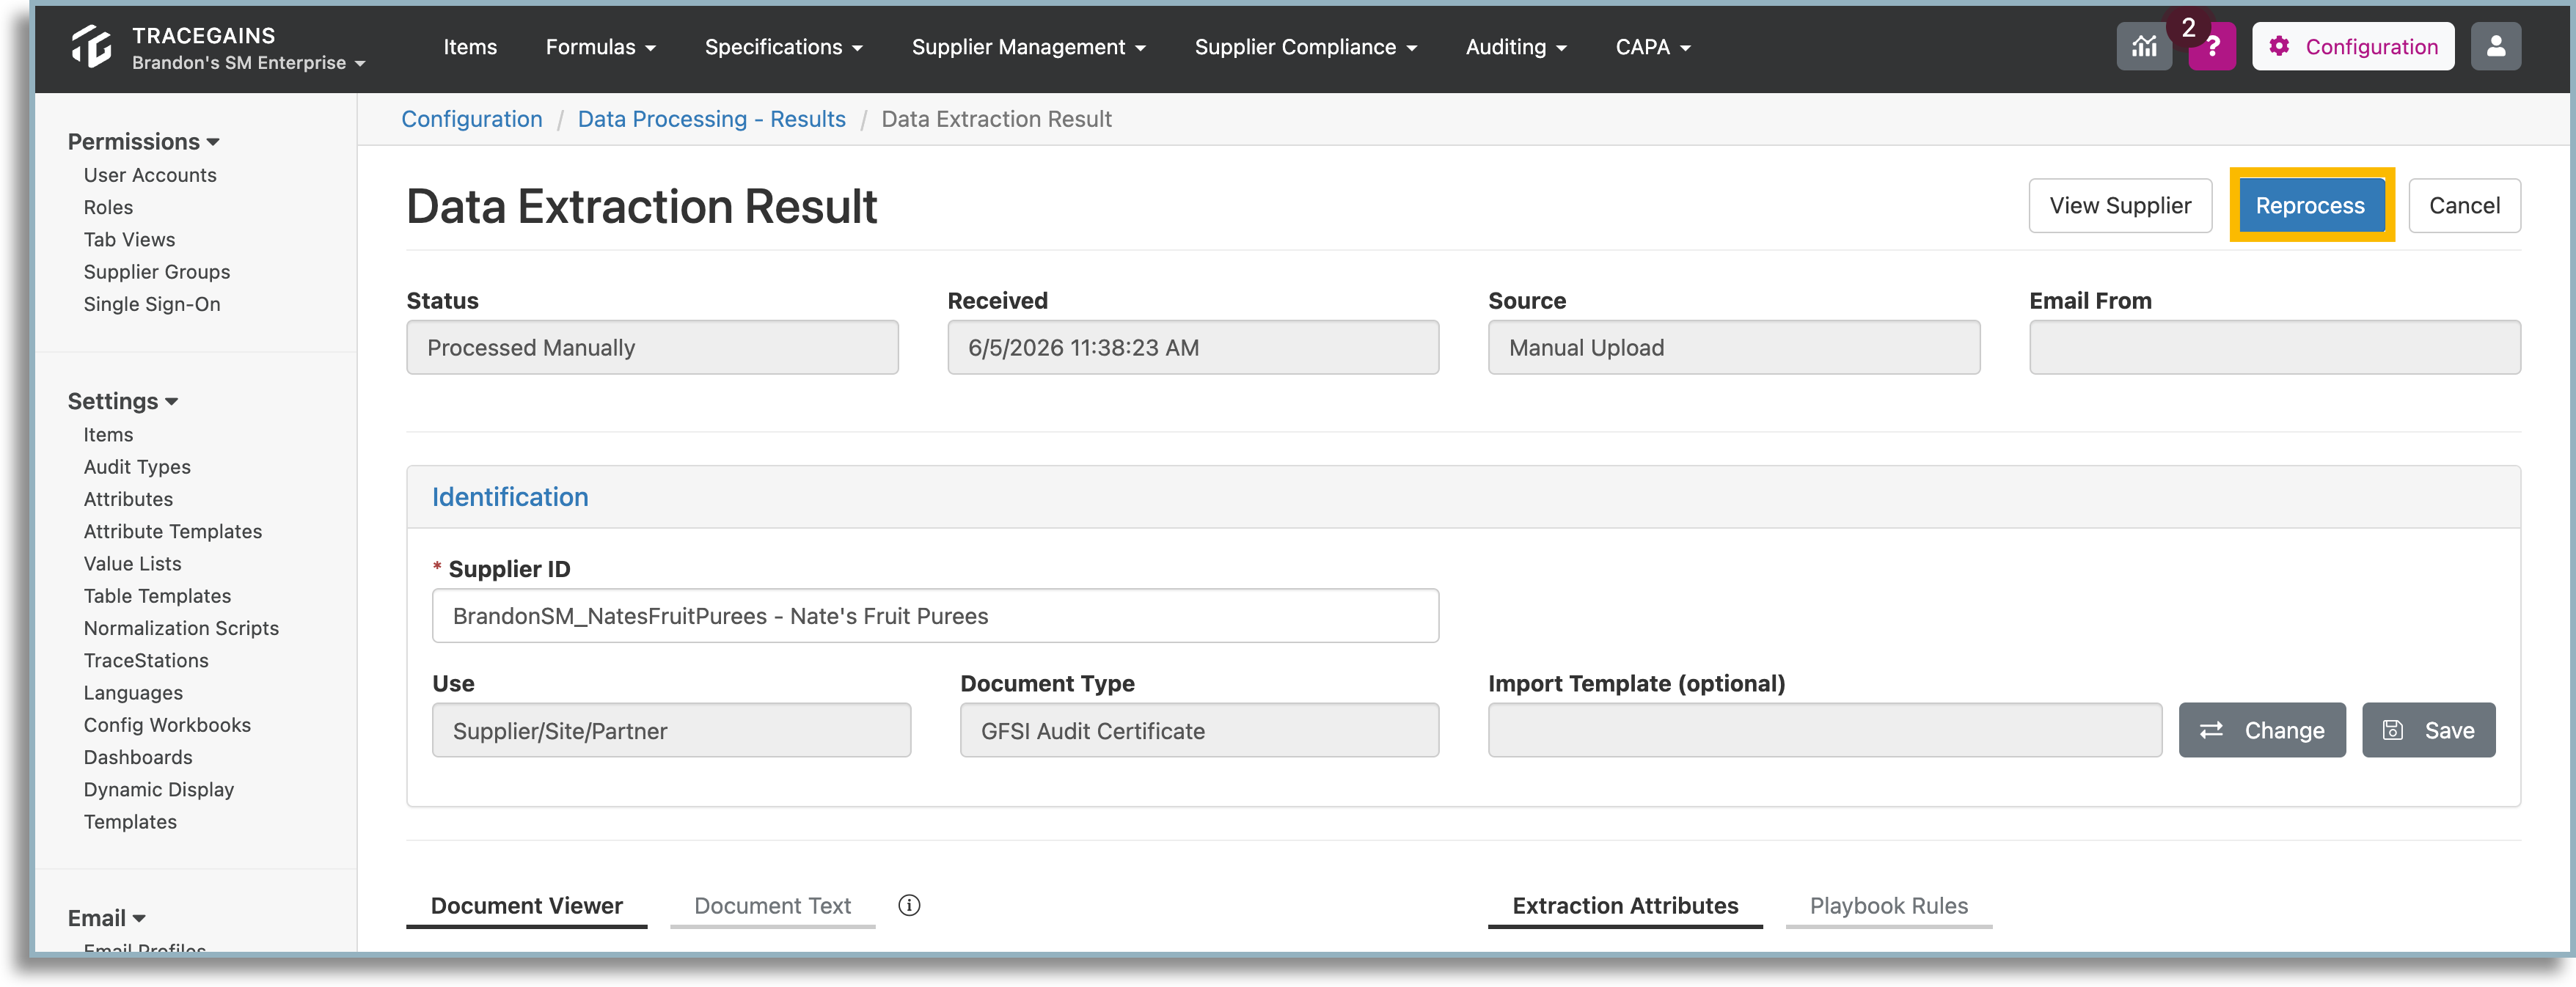2576x987 pixels.
Task: Open Single Sign-On in the sidebar
Action: click(x=152, y=304)
